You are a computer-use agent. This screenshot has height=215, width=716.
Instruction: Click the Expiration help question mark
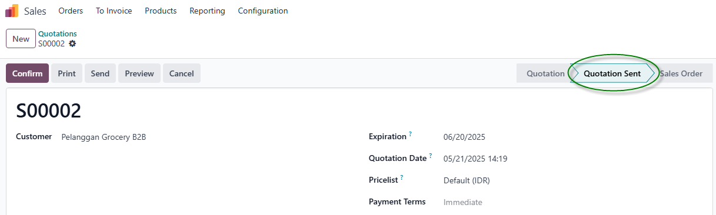(410, 134)
